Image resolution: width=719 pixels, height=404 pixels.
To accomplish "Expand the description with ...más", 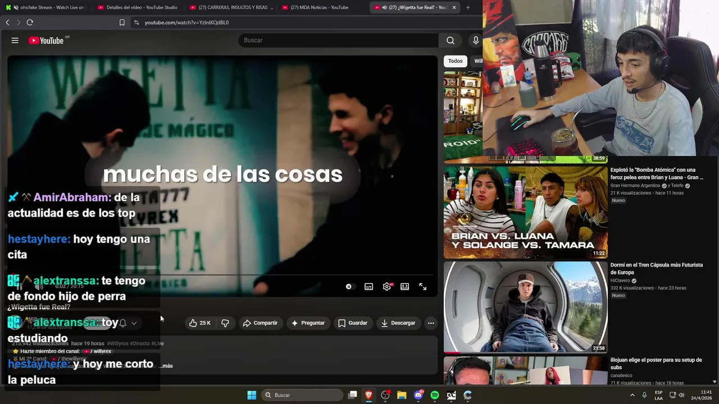I will (167, 366).
